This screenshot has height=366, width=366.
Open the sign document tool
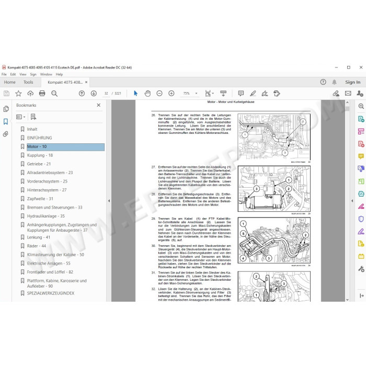(265, 94)
